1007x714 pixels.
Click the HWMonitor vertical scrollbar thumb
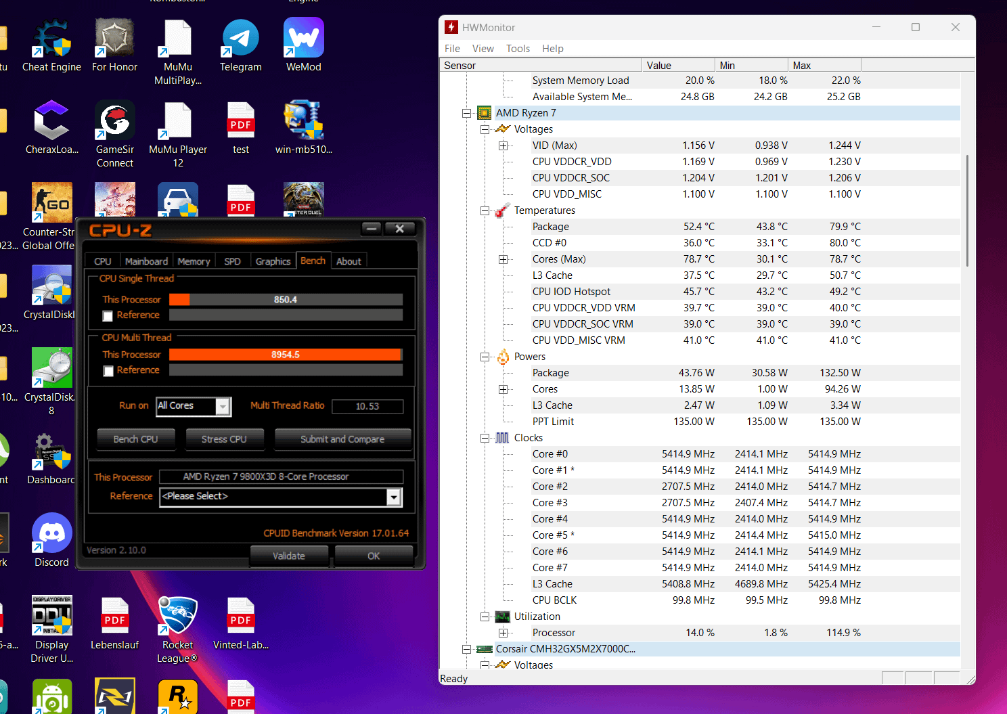point(967,210)
